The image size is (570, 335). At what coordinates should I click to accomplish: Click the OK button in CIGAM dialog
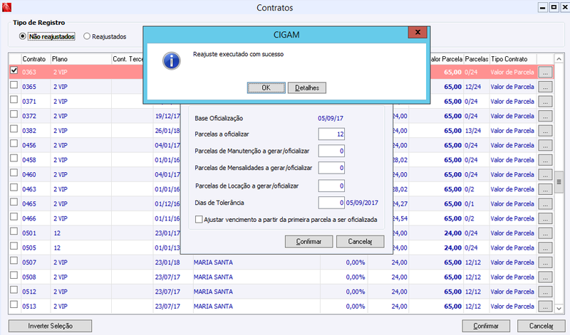click(x=266, y=87)
